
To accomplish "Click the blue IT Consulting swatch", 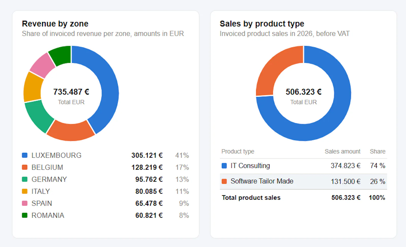I will pyautogui.click(x=224, y=166).
